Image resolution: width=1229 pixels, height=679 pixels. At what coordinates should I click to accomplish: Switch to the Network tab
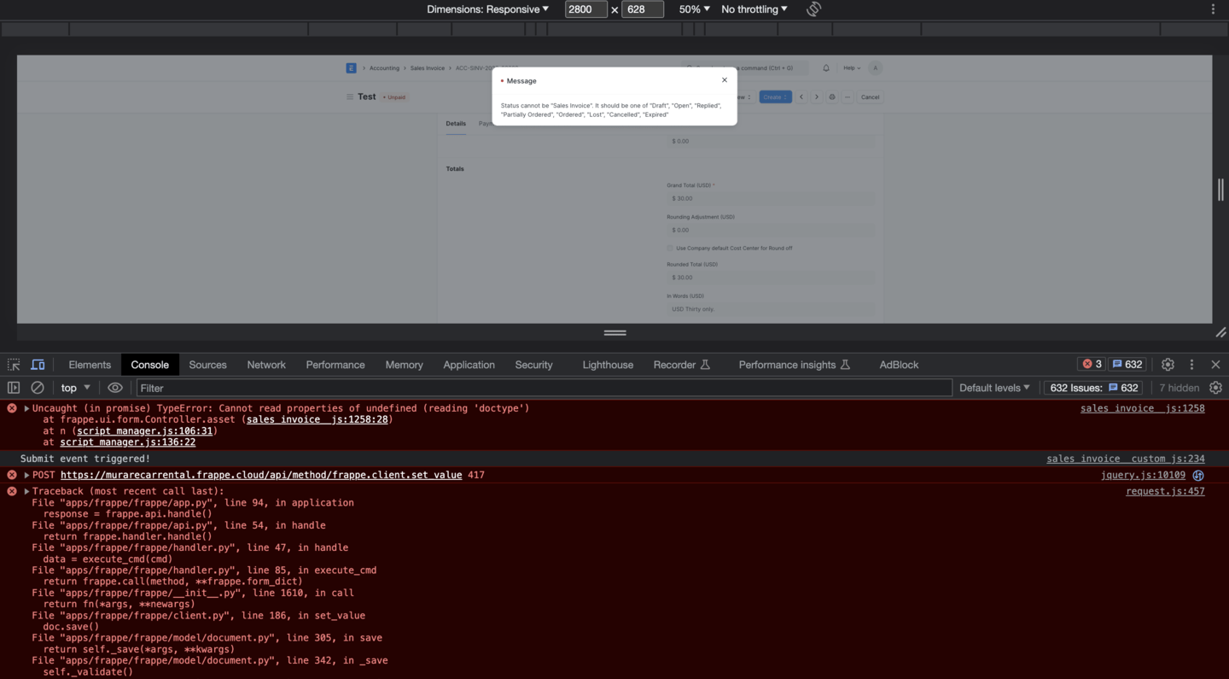coord(266,365)
